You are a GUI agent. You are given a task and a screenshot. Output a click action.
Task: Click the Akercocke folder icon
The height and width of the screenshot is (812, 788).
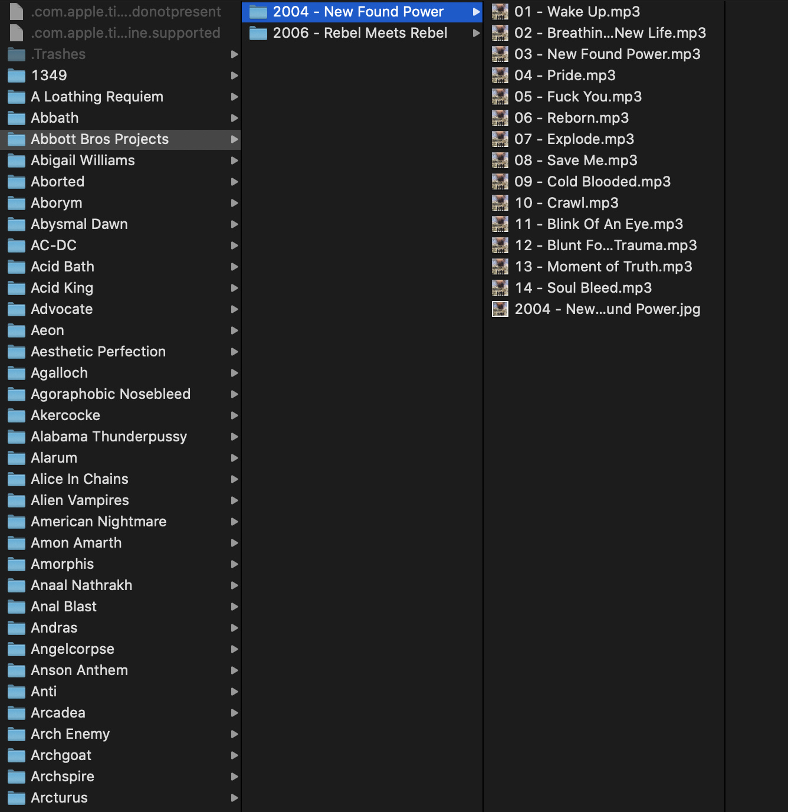pyautogui.click(x=17, y=415)
